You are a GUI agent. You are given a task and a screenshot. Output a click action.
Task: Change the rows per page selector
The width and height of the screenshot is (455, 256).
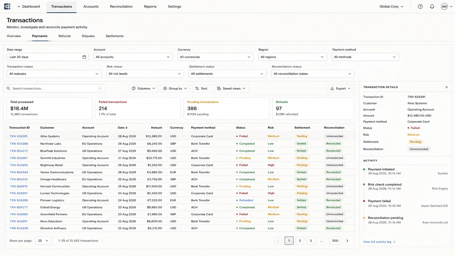(43, 240)
